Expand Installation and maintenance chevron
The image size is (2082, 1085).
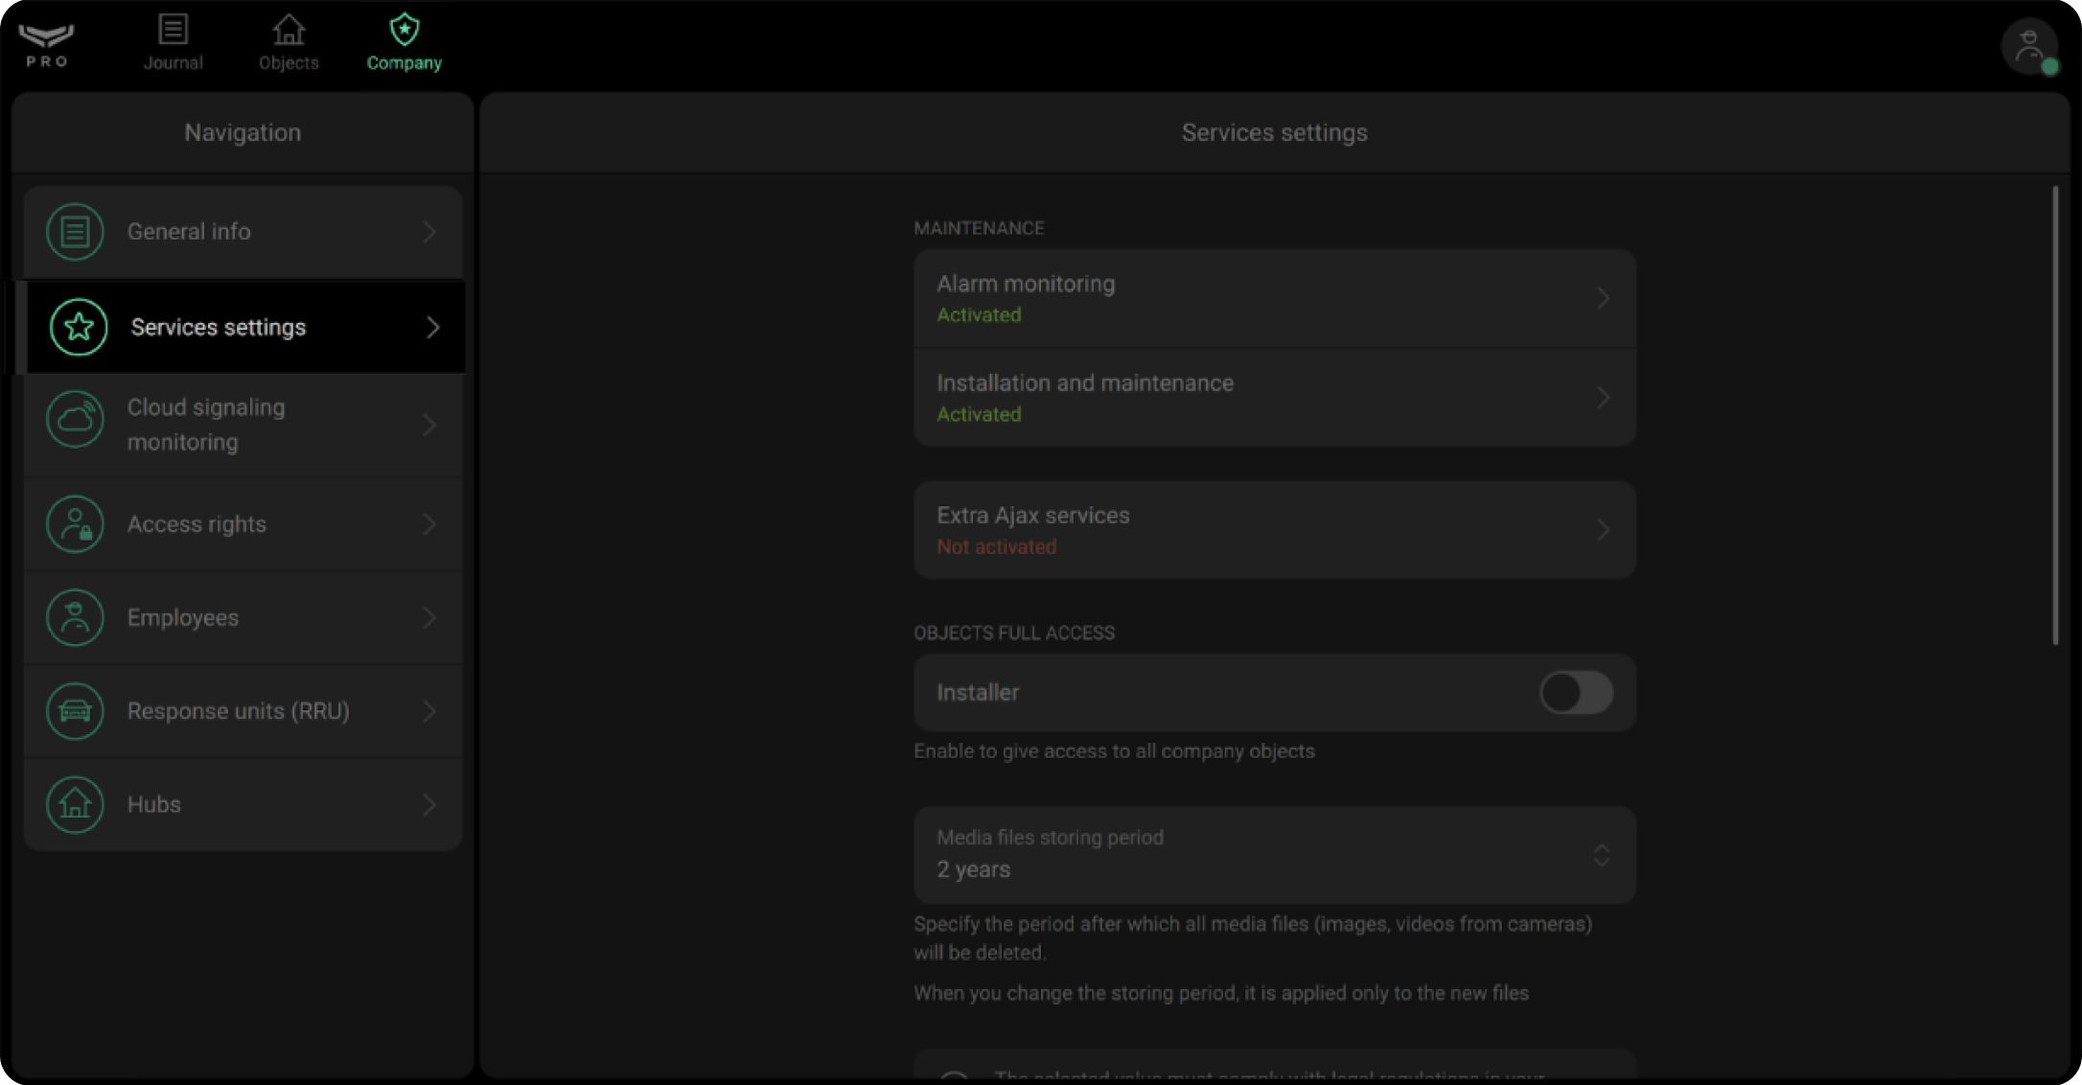(1602, 398)
